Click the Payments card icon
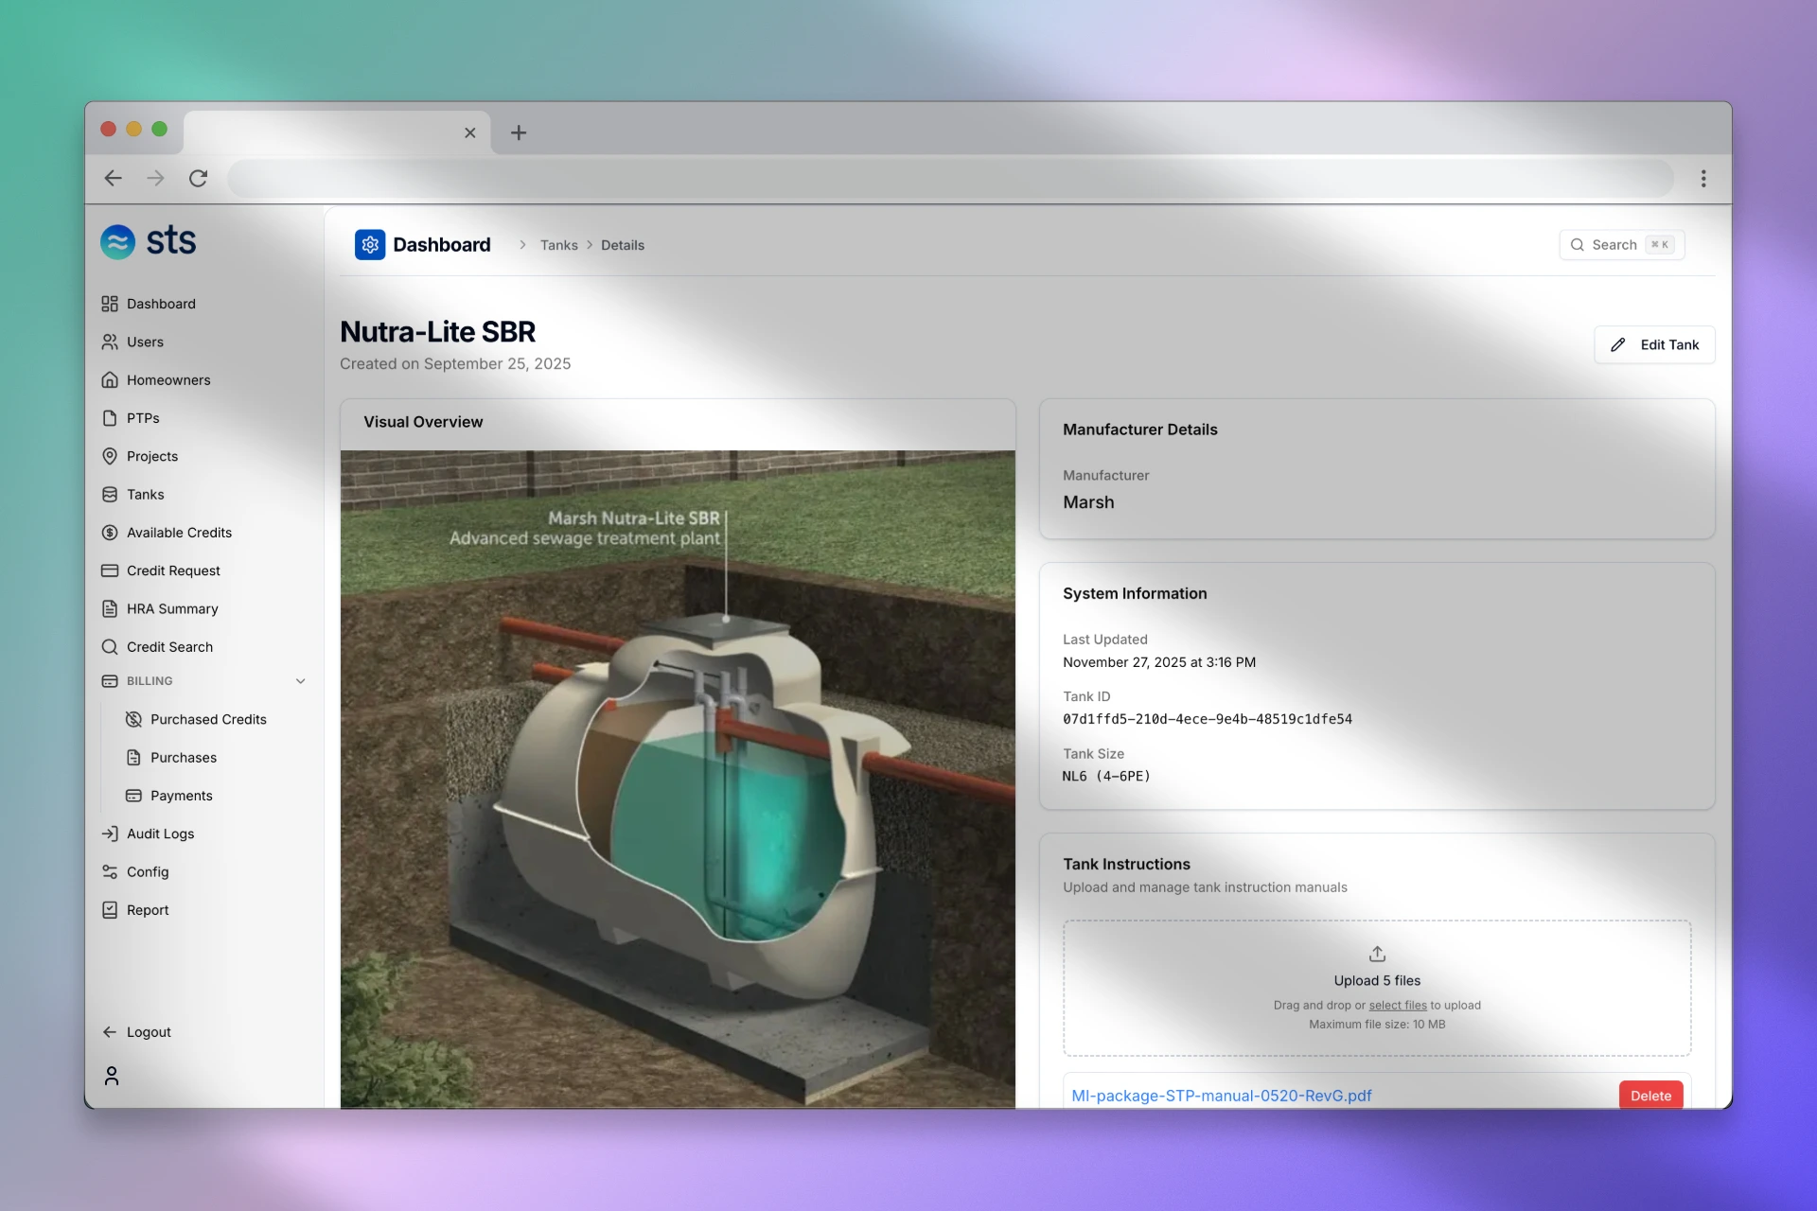 pyautogui.click(x=133, y=796)
